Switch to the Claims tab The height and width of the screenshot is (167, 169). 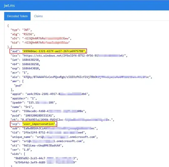pos(38,16)
